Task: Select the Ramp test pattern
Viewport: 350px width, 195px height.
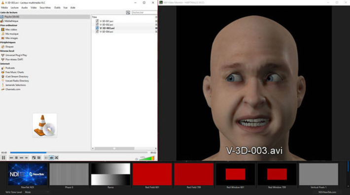Action: point(110,174)
